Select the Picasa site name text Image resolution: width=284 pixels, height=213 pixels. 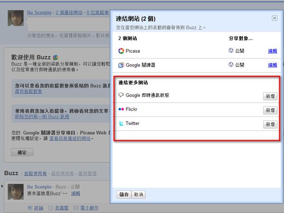[133, 51]
